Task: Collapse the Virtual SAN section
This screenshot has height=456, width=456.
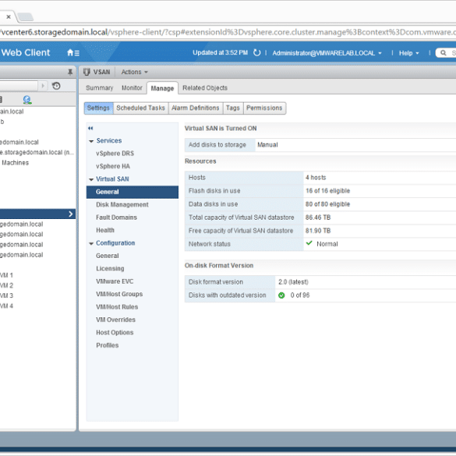Action: coord(91,179)
